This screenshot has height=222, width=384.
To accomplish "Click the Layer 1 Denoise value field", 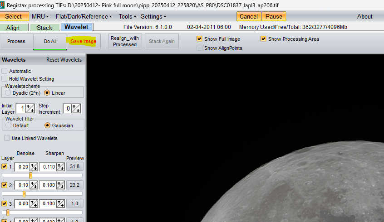I will pyautogui.click(x=21, y=167).
